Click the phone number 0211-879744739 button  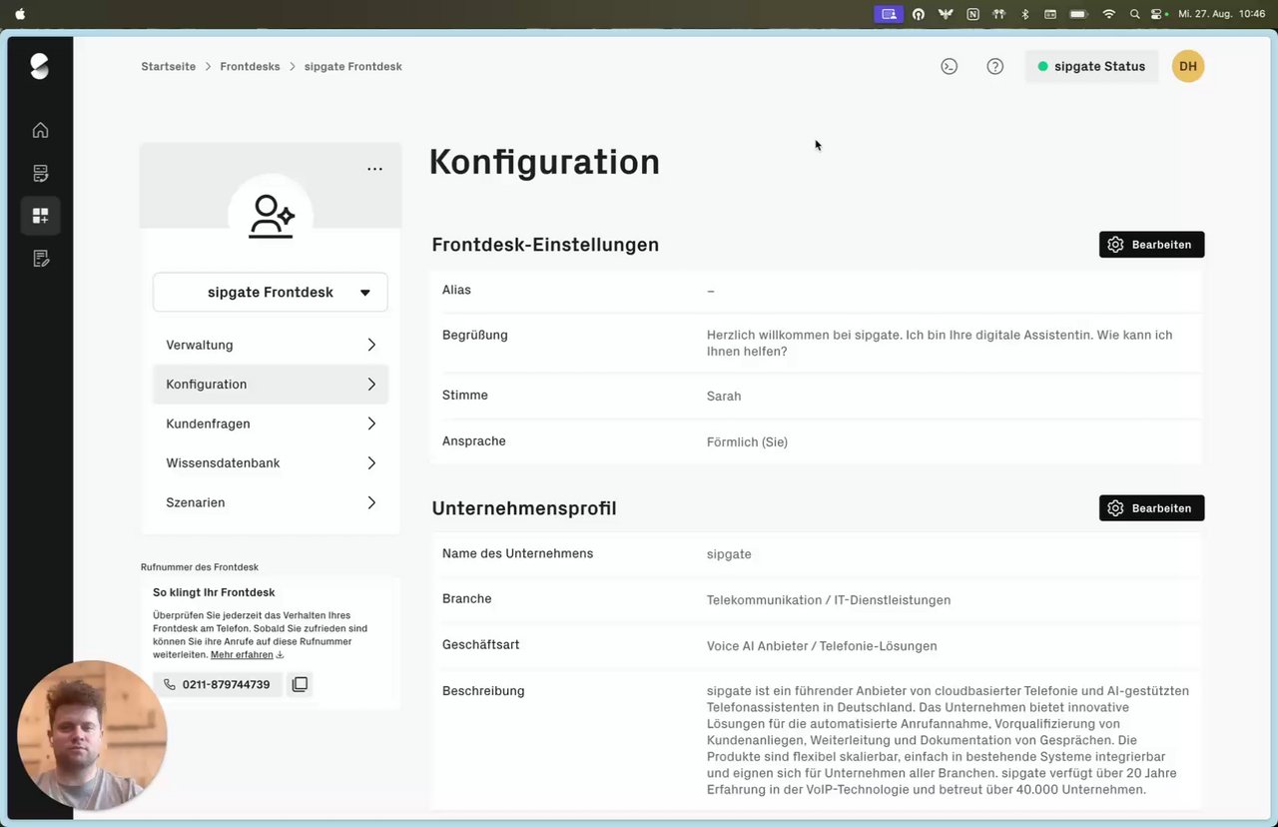[x=217, y=685]
